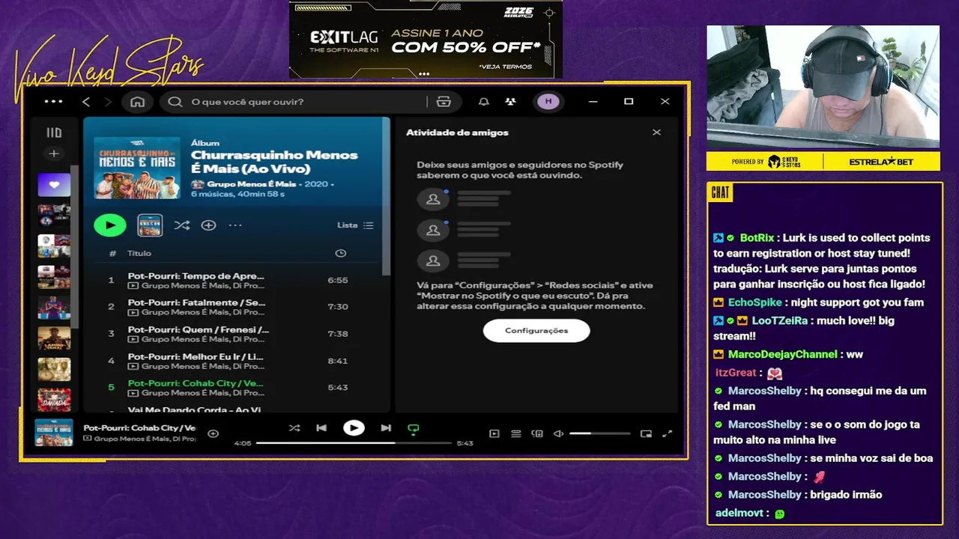Seek in the song progress bar

[x=354, y=443]
